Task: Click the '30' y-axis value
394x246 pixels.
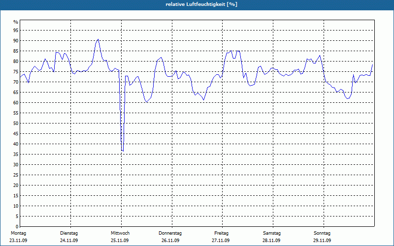Action: (16, 165)
